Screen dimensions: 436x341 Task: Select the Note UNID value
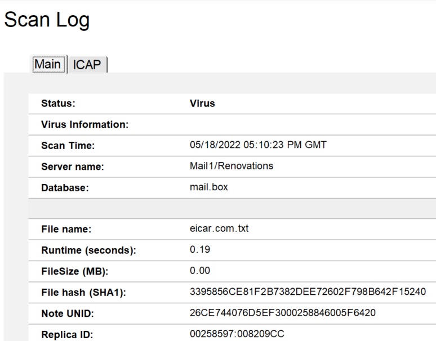(283, 313)
